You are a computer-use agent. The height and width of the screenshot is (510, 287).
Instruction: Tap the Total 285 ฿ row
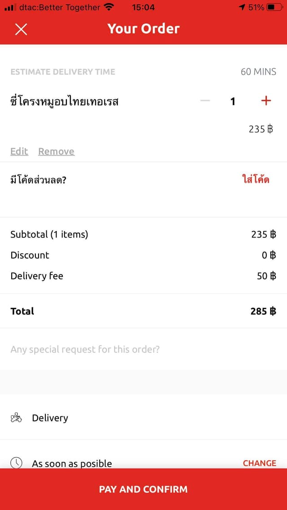coord(143,311)
